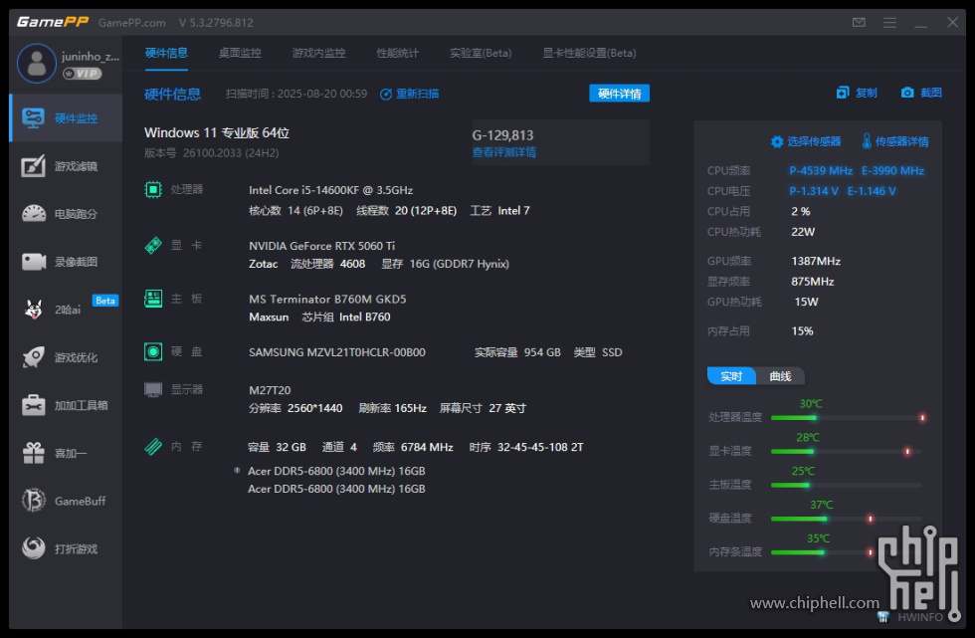Click the P-1.314 V CPU voltage value
The image size is (975, 638).
point(814,191)
